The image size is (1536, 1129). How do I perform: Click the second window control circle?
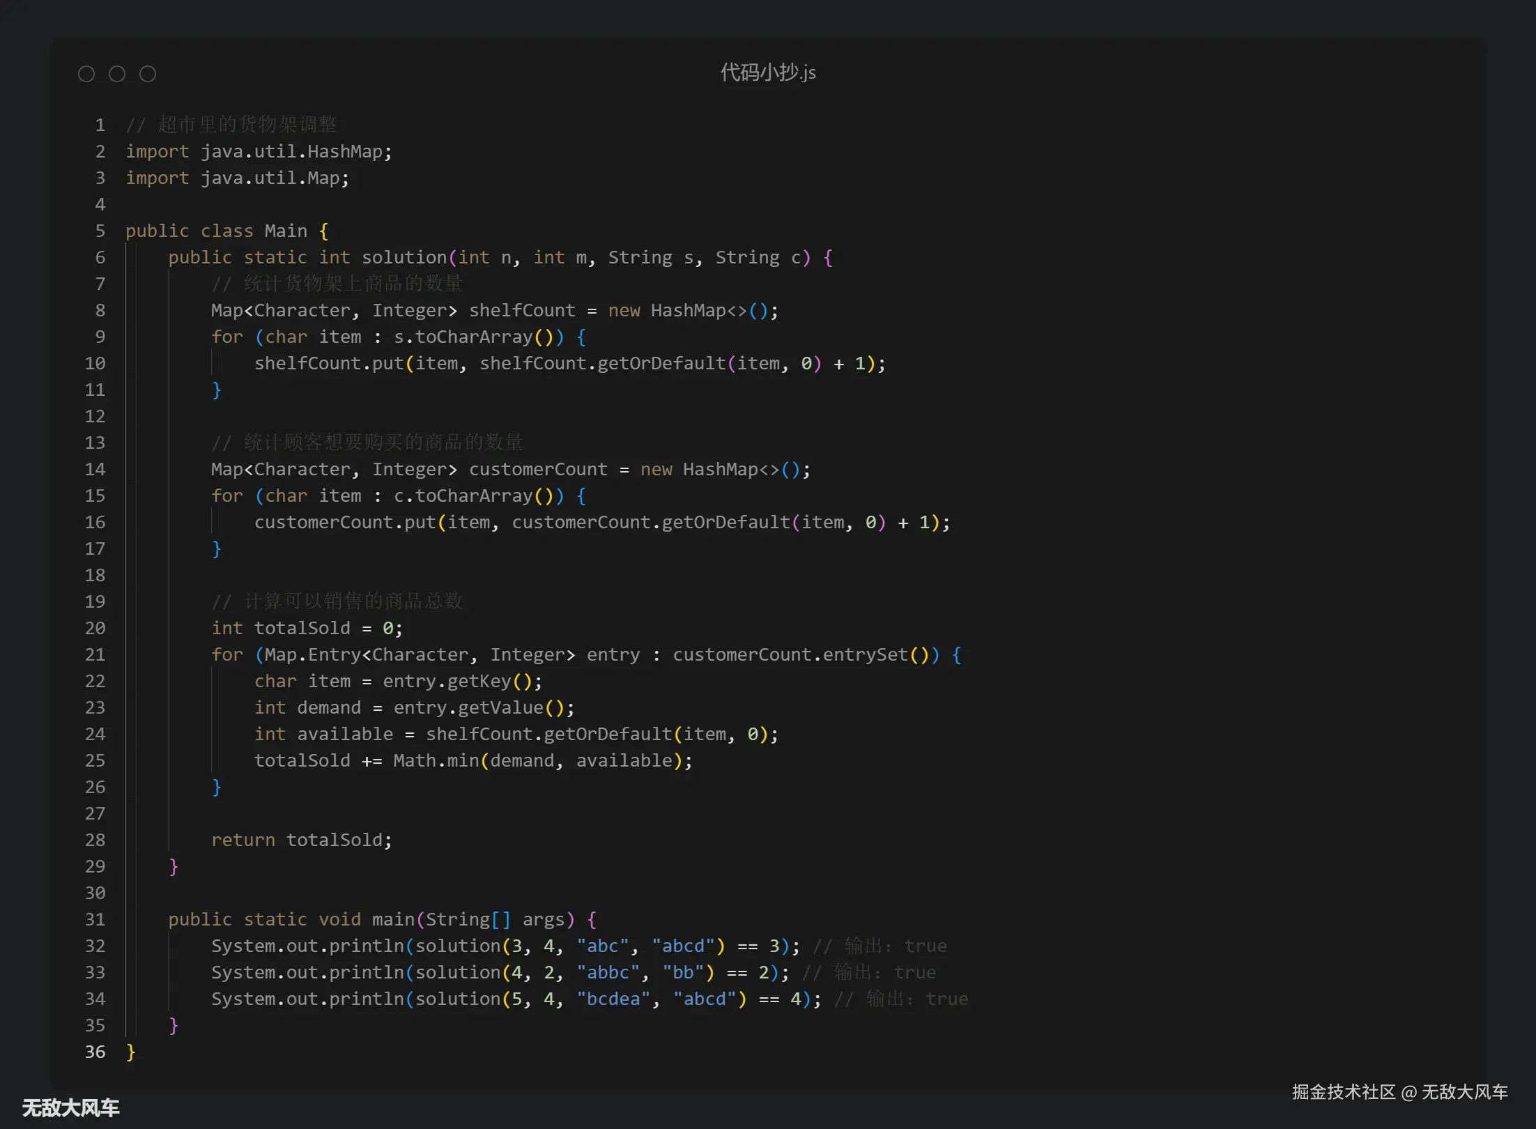click(117, 74)
